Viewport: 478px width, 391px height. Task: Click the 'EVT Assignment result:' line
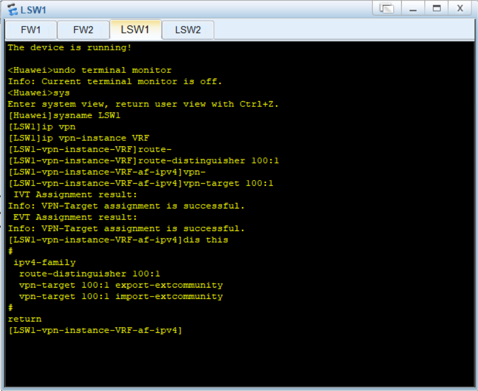tap(75, 218)
